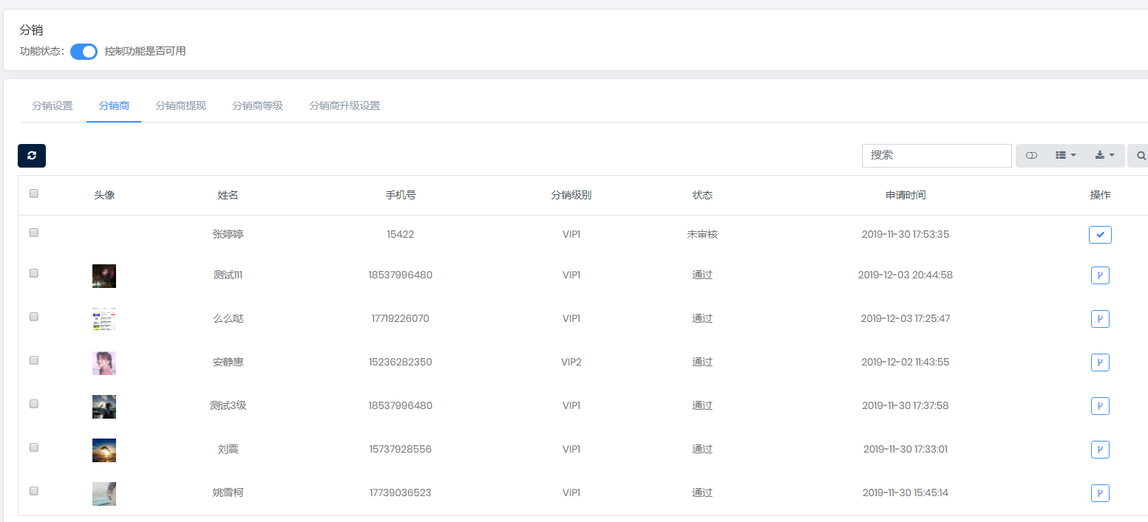Go to the 分销商等级 tab
This screenshot has height=522, width=1148.
click(257, 106)
